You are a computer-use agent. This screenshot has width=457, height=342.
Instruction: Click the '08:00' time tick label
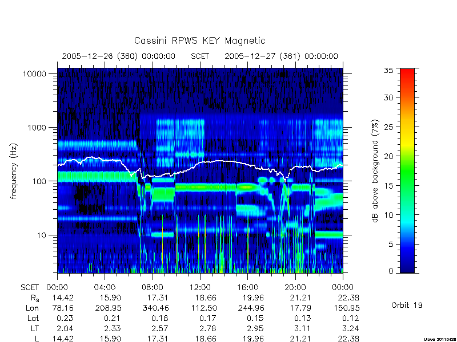tap(153, 288)
